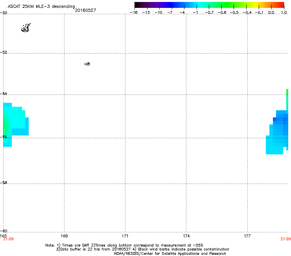This screenshot has width=291, height=256.
Task: Click the latitude label '-52'
Action: click(4, 52)
